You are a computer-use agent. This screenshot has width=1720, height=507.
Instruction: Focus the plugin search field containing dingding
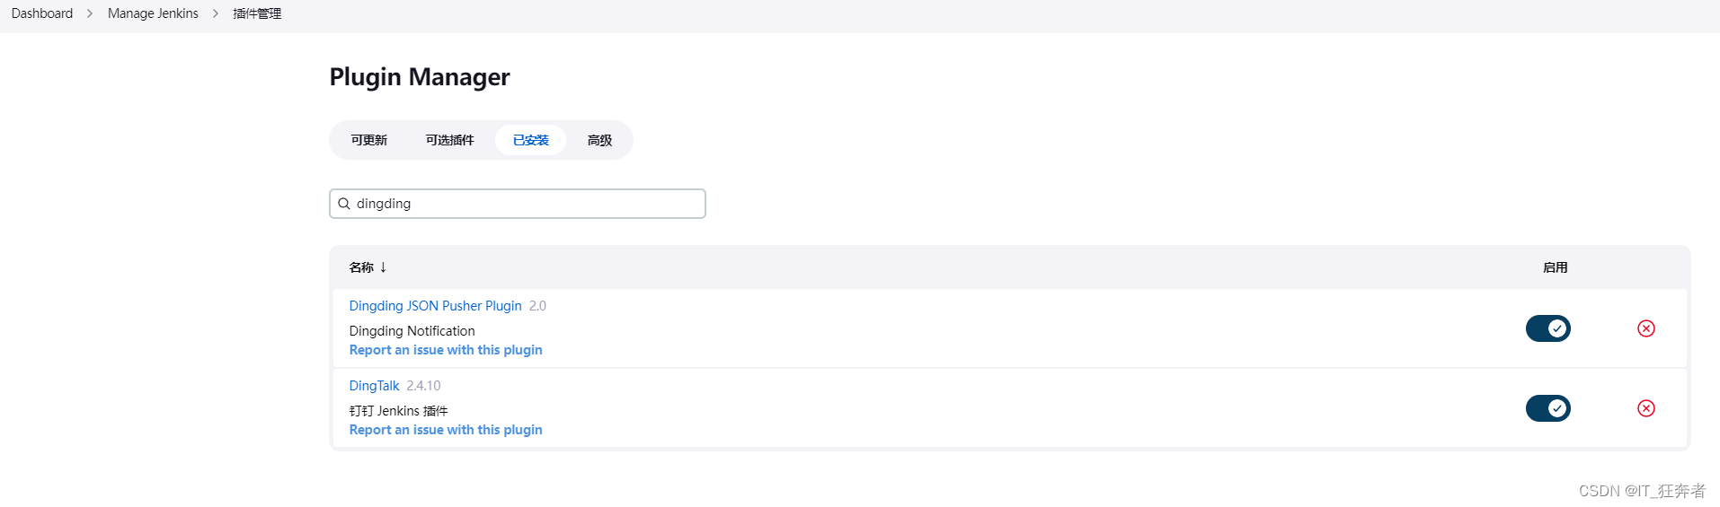(x=518, y=204)
